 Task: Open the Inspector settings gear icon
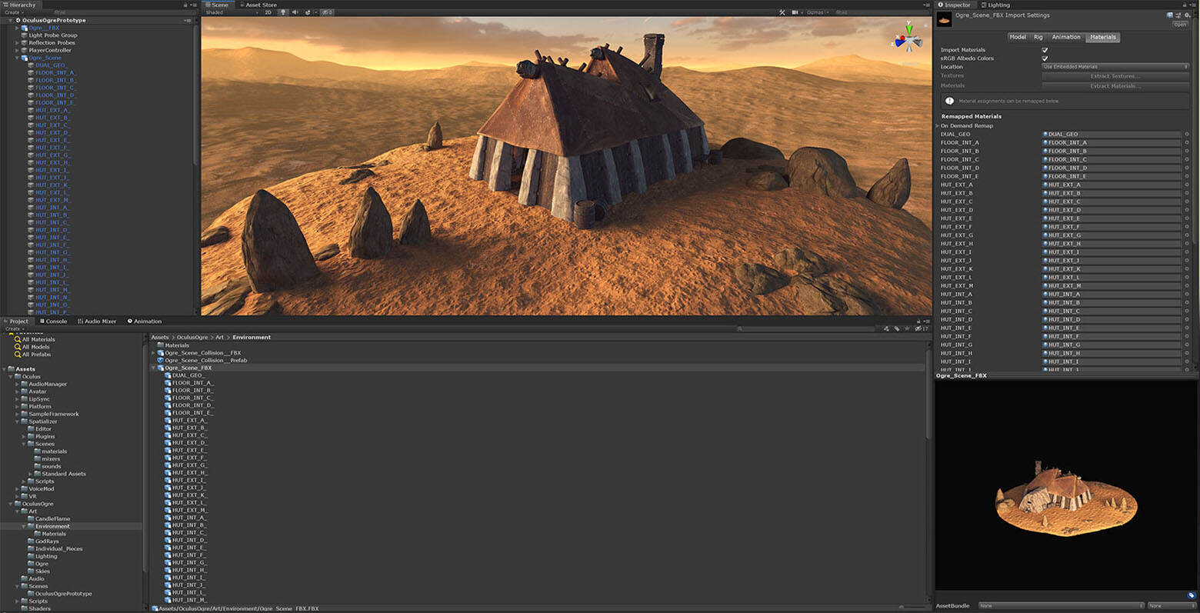(1187, 15)
